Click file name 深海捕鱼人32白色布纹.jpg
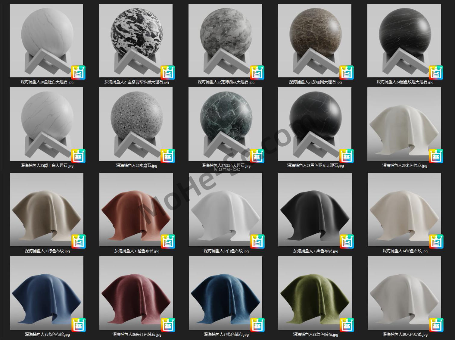 [226, 251]
